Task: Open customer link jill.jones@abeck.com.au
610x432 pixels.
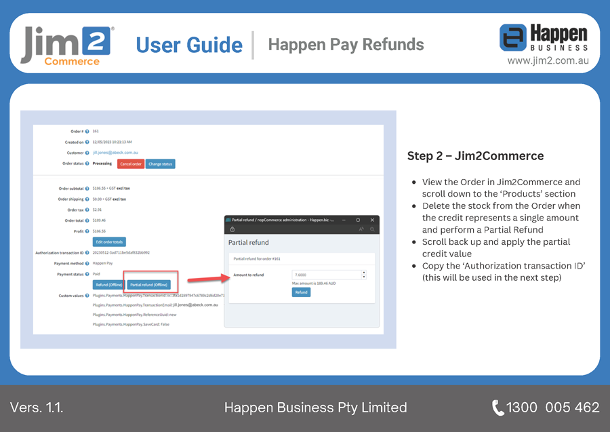Action: click(x=115, y=153)
